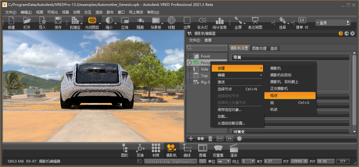Open the 材质 materials quick access icon
359x167 pixels.
[x=156, y=148]
